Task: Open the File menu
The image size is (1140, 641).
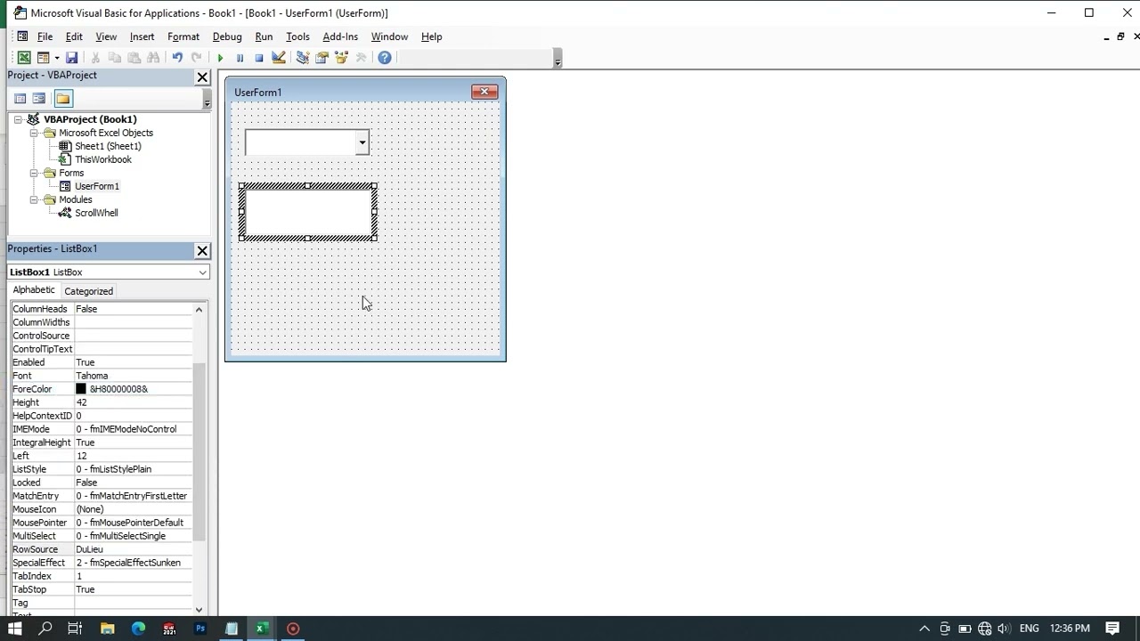Action: [x=45, y=37]
